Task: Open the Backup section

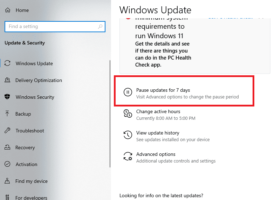Action: tap(23, 114)
